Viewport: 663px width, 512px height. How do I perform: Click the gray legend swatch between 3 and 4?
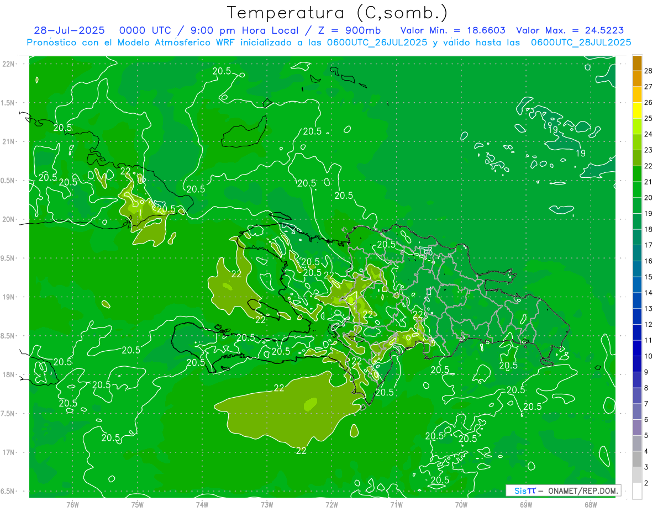[x=637, y=459]
